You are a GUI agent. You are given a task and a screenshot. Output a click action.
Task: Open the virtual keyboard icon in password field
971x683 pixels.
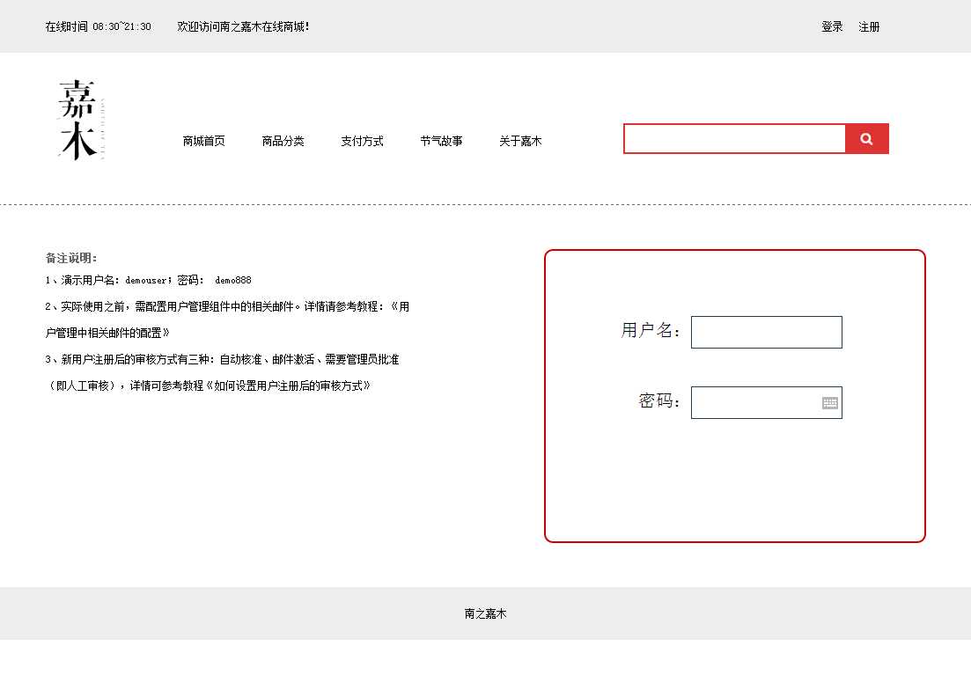coord(829,403)
